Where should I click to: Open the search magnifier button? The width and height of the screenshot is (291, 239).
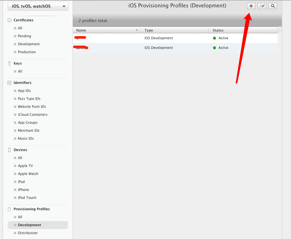click(273, 6)
